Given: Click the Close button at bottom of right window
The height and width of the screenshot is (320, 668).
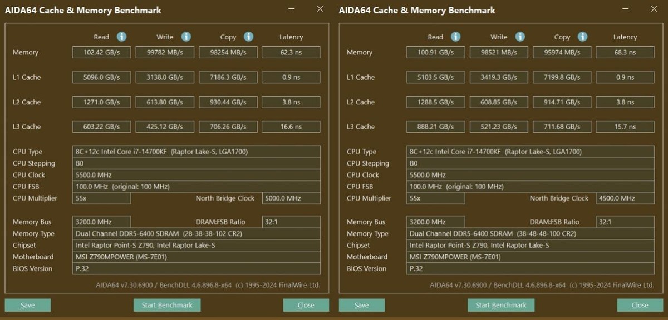Looking at the screenshot, I should tap(640, 305).
